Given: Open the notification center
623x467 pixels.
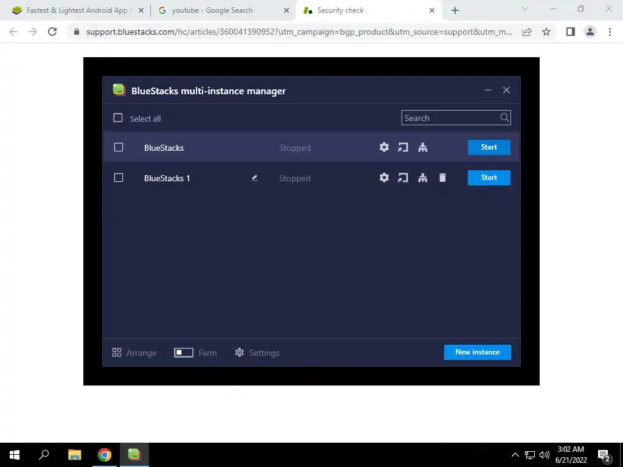Looking at the screenshot, I should pyautogui.click(x=604, y=456).
